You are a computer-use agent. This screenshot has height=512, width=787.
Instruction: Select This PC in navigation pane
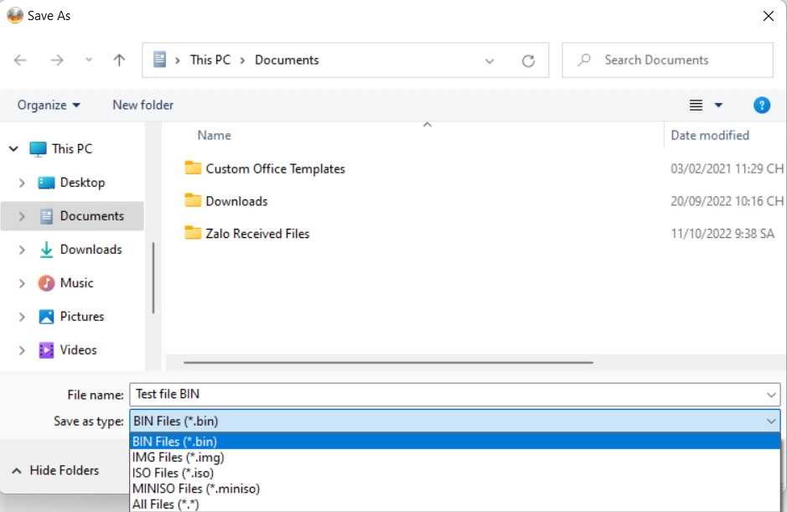pyautogui.click(x=72, y=148)
